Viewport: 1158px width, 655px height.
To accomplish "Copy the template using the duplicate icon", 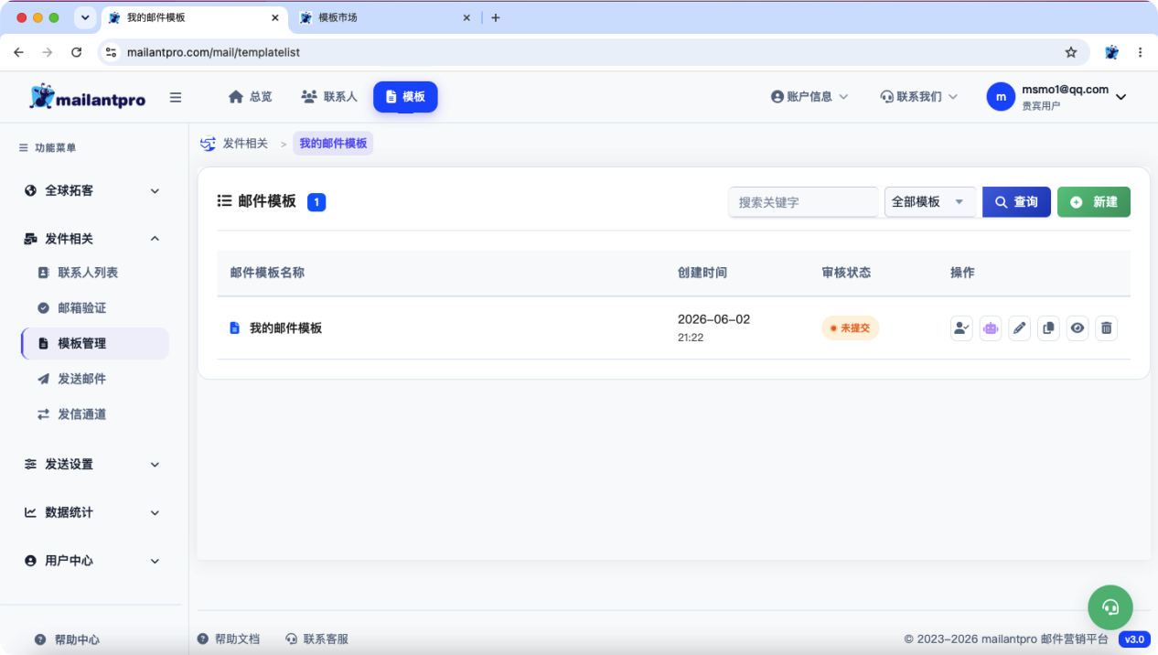I will (1049, 328).
